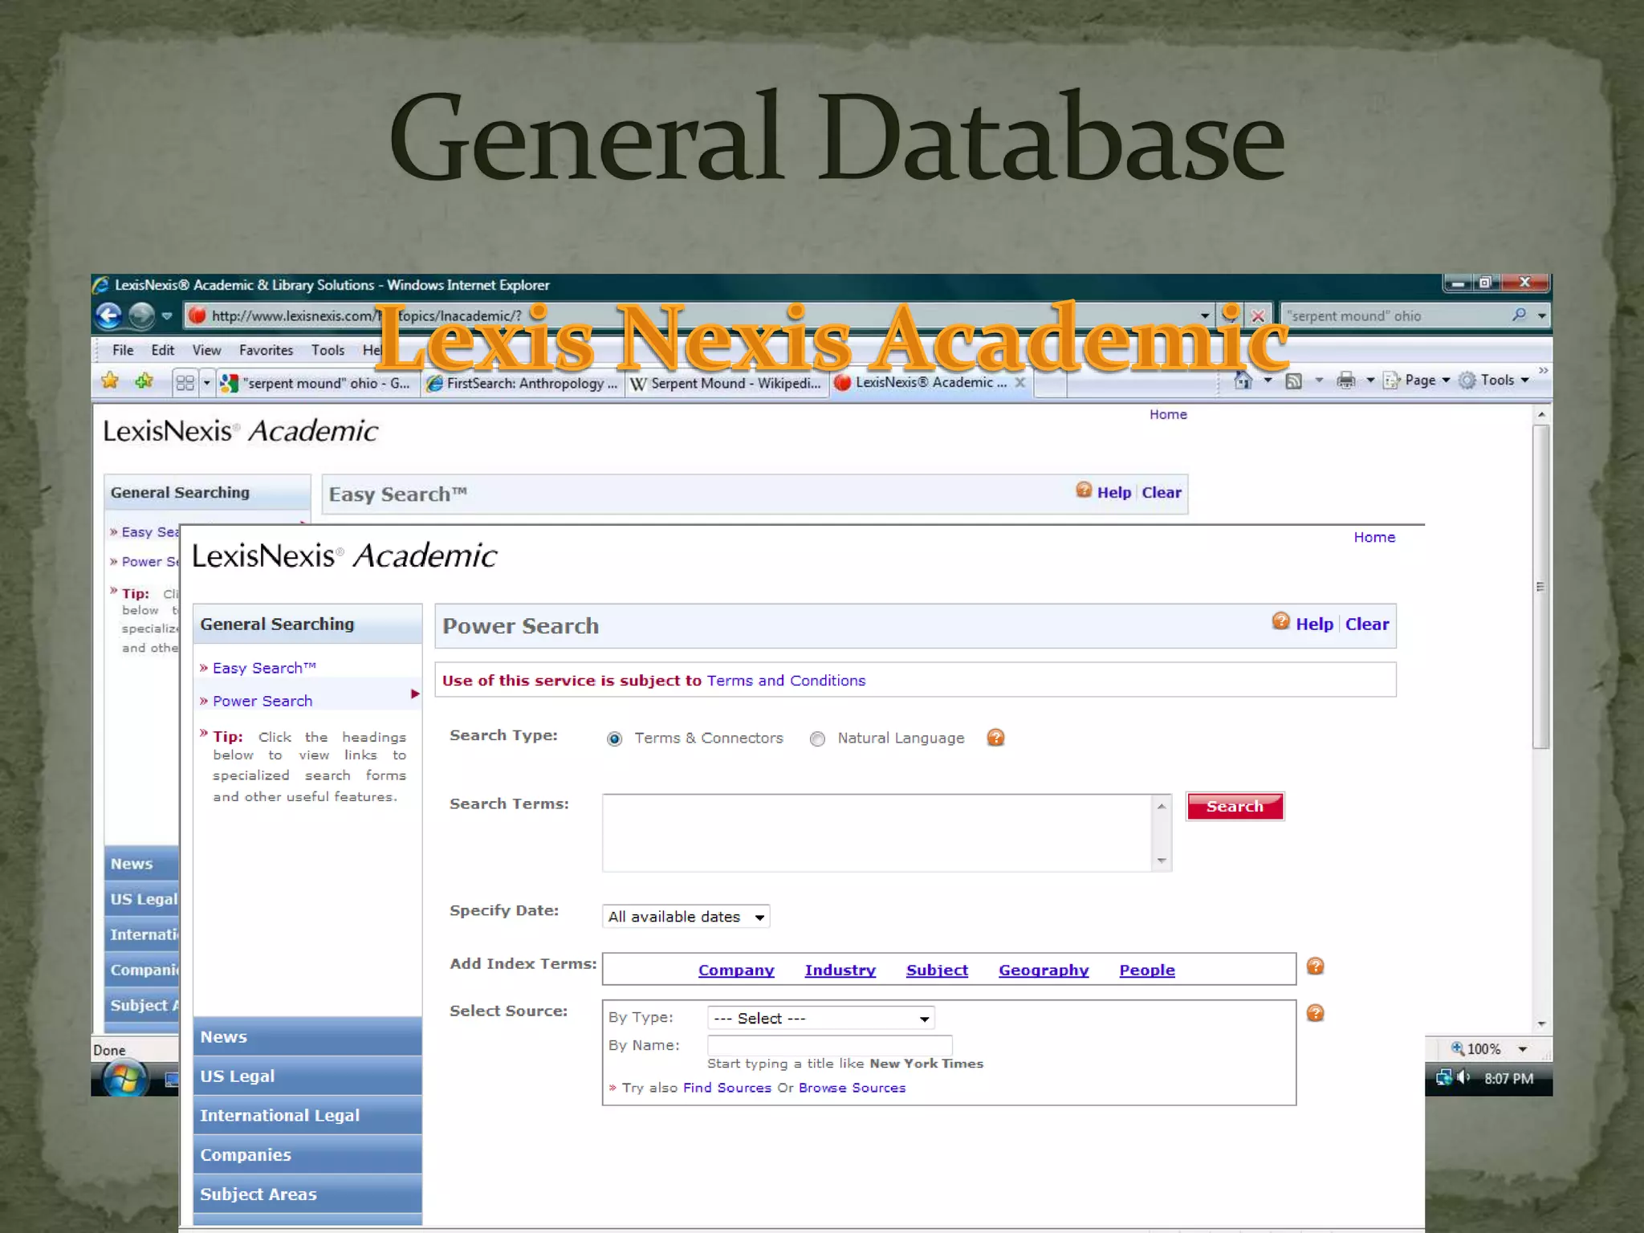
Task: Click the Geography index term link
Action: tap(1044, 970)
